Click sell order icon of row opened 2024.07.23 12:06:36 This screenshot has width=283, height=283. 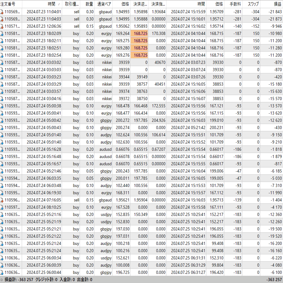tap(2, 26)
